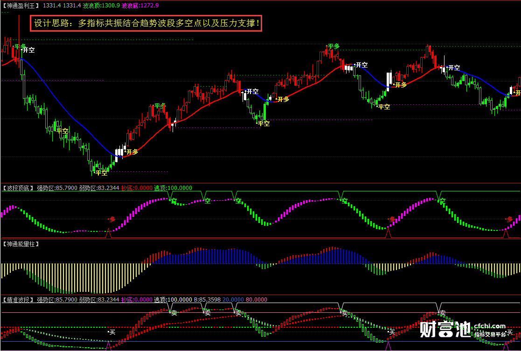Click the rightmost green 空 marker in 波段顶底
Image resolution: width=521 pixels, height=351 pixels.
pos(443,201)
